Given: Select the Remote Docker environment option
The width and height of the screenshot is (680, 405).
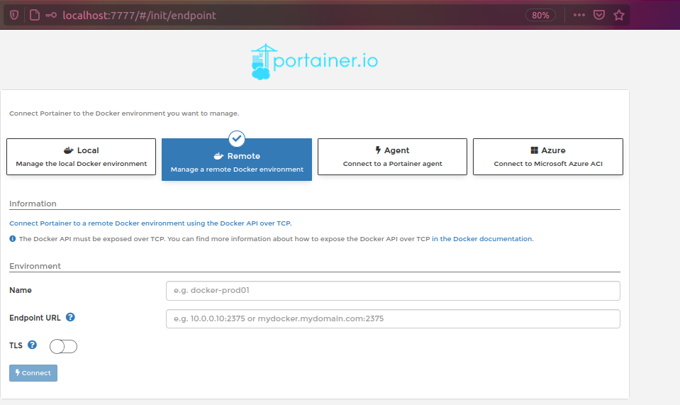Looking at the screenshot, I should pos(237,160).
